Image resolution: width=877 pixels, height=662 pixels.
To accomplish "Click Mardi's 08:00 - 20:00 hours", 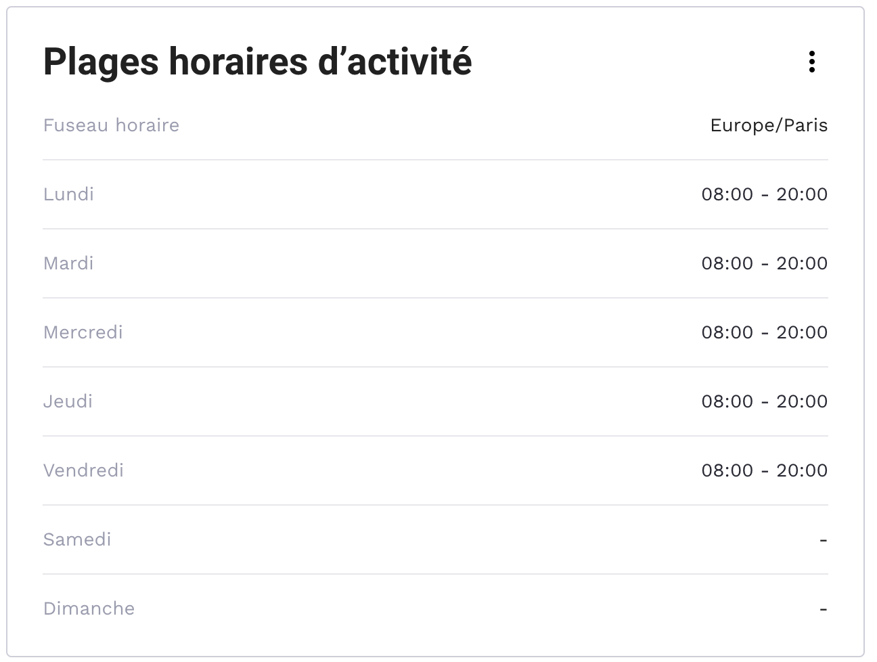I will click(x=765, y=263).
